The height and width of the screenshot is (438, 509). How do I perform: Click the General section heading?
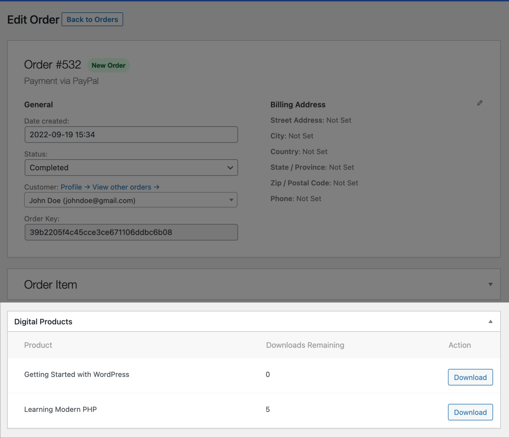click(x=38, y=105)
